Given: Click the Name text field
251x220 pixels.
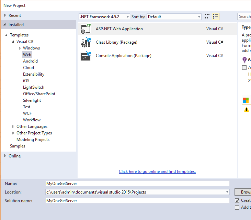Looking at the screenshot, I should (x=137, y=184).
